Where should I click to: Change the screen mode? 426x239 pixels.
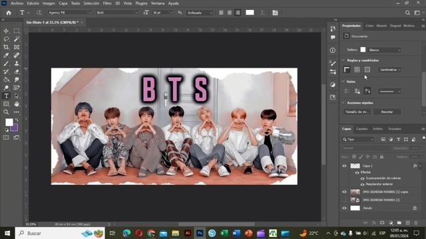tap(17, 137)
